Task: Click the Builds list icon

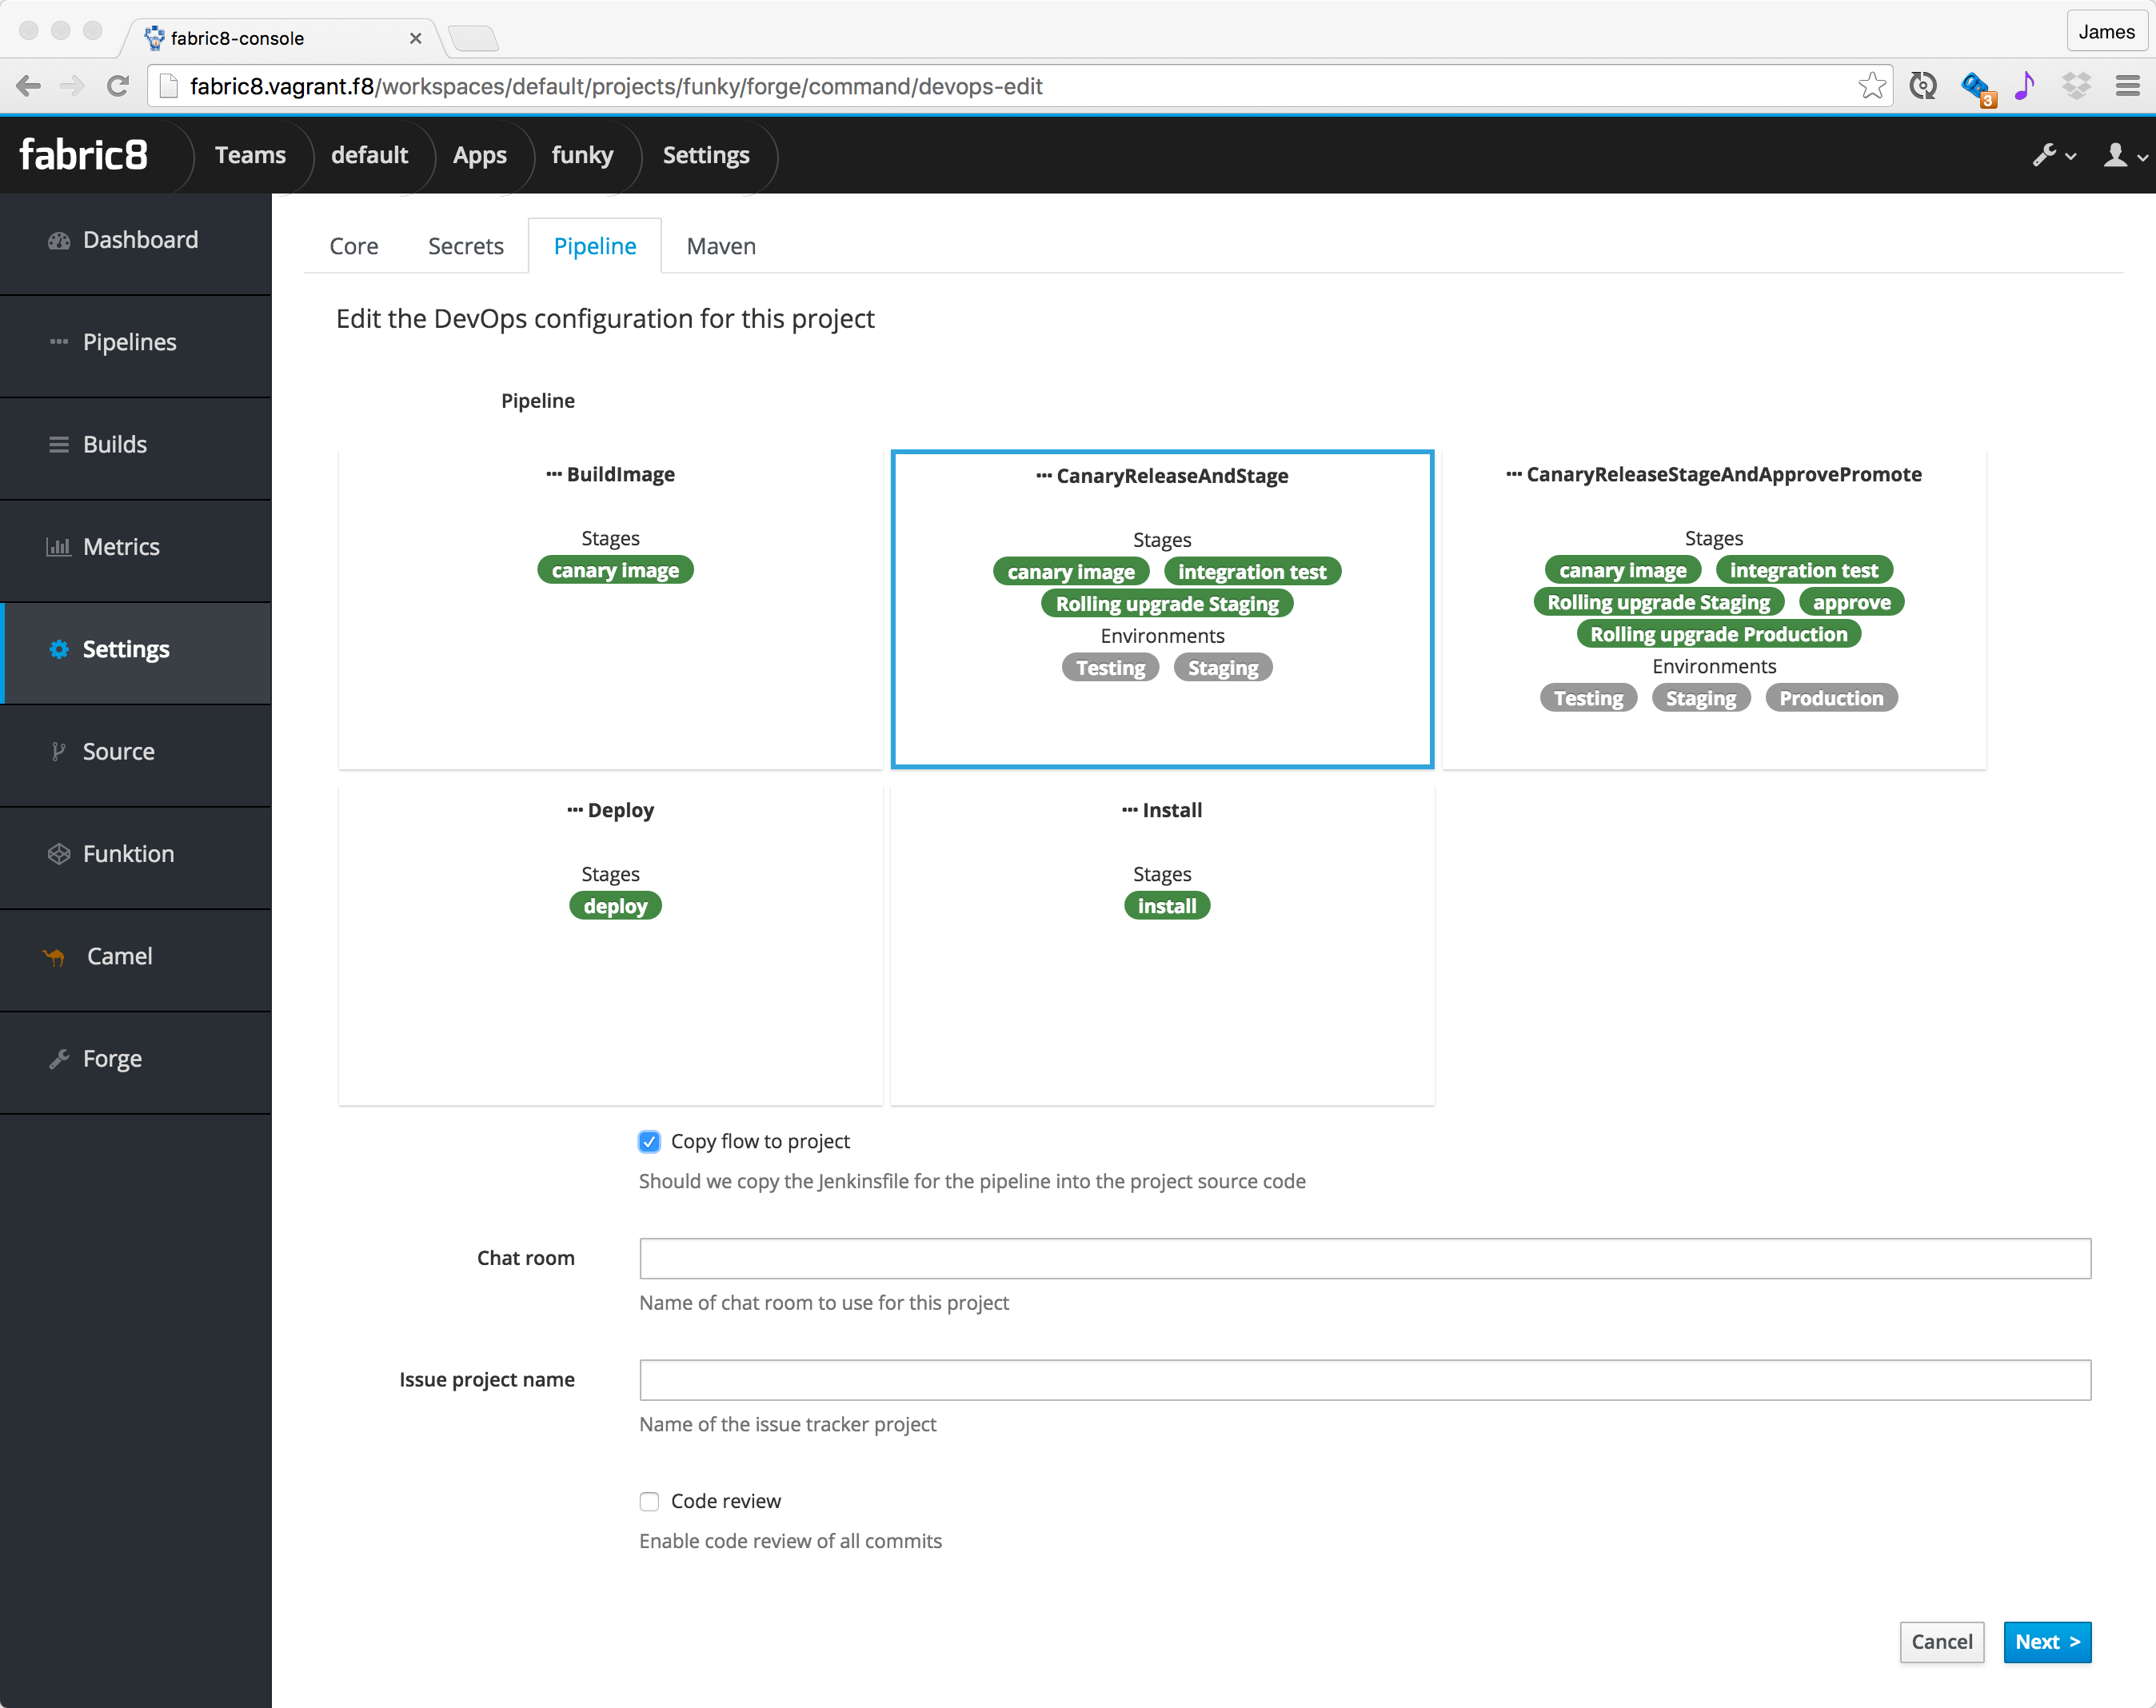Action: (59, 445)
